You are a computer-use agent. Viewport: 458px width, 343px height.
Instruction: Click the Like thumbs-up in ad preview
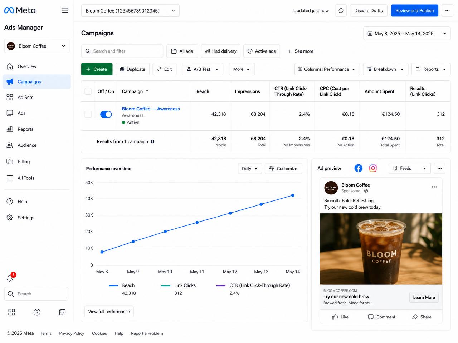pyautogui.click(x=340, y=317)
